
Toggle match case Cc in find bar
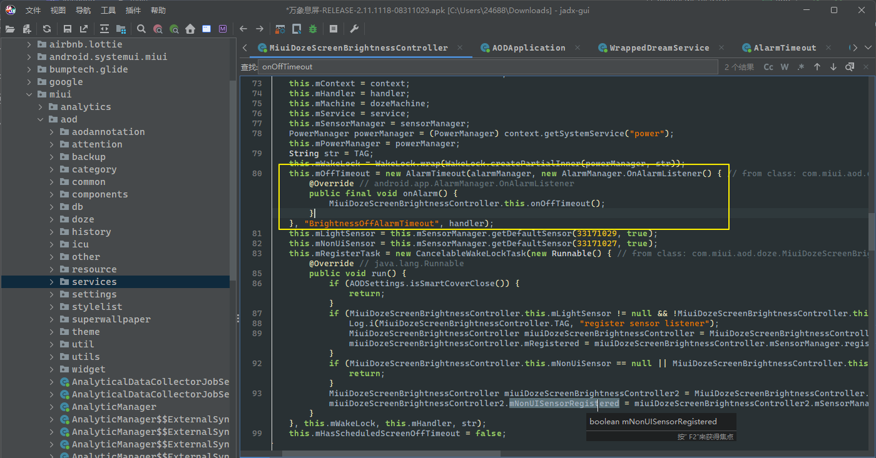pyautogui.click(x=768, y=67)
